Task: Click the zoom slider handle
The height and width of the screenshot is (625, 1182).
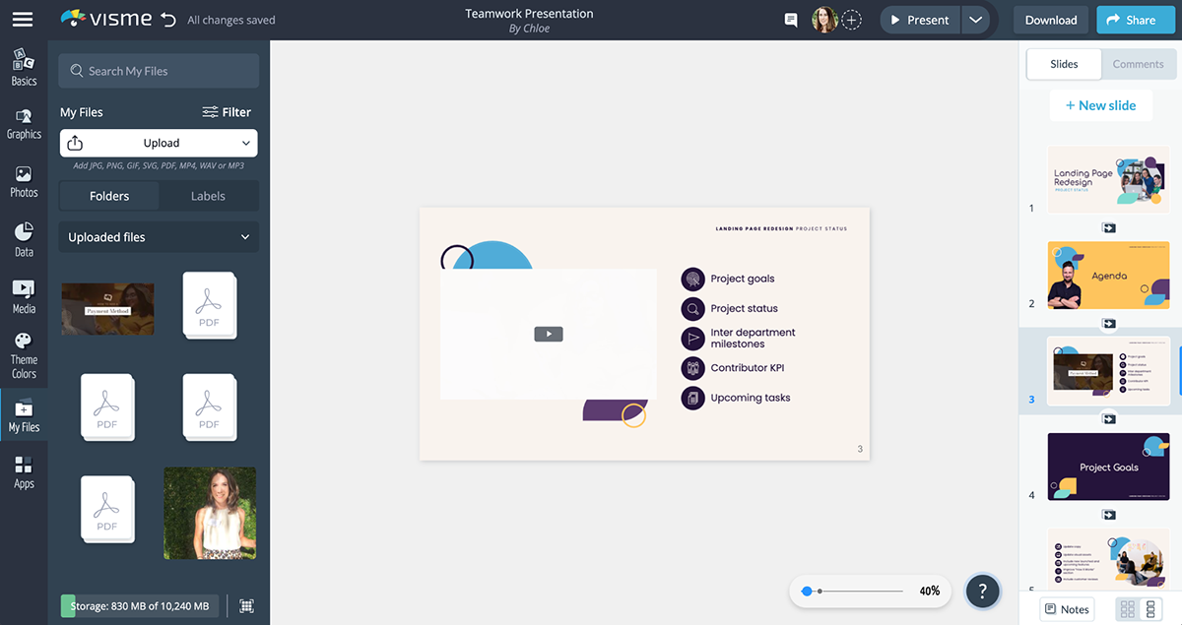Action: pyautogui.click(x=807, y=591)
